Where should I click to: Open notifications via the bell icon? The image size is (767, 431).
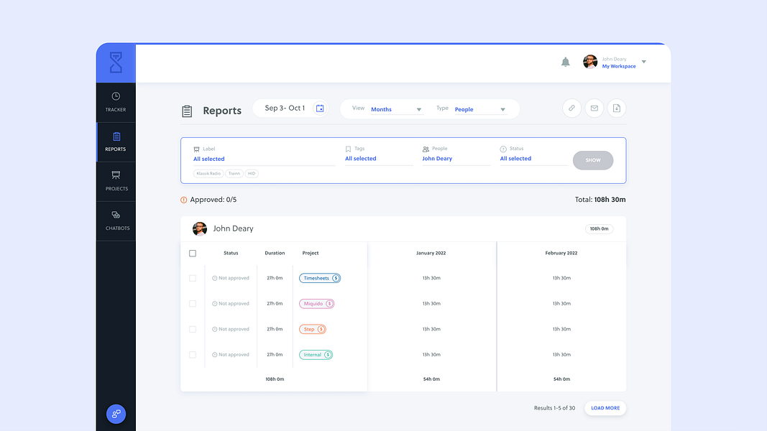566,62
